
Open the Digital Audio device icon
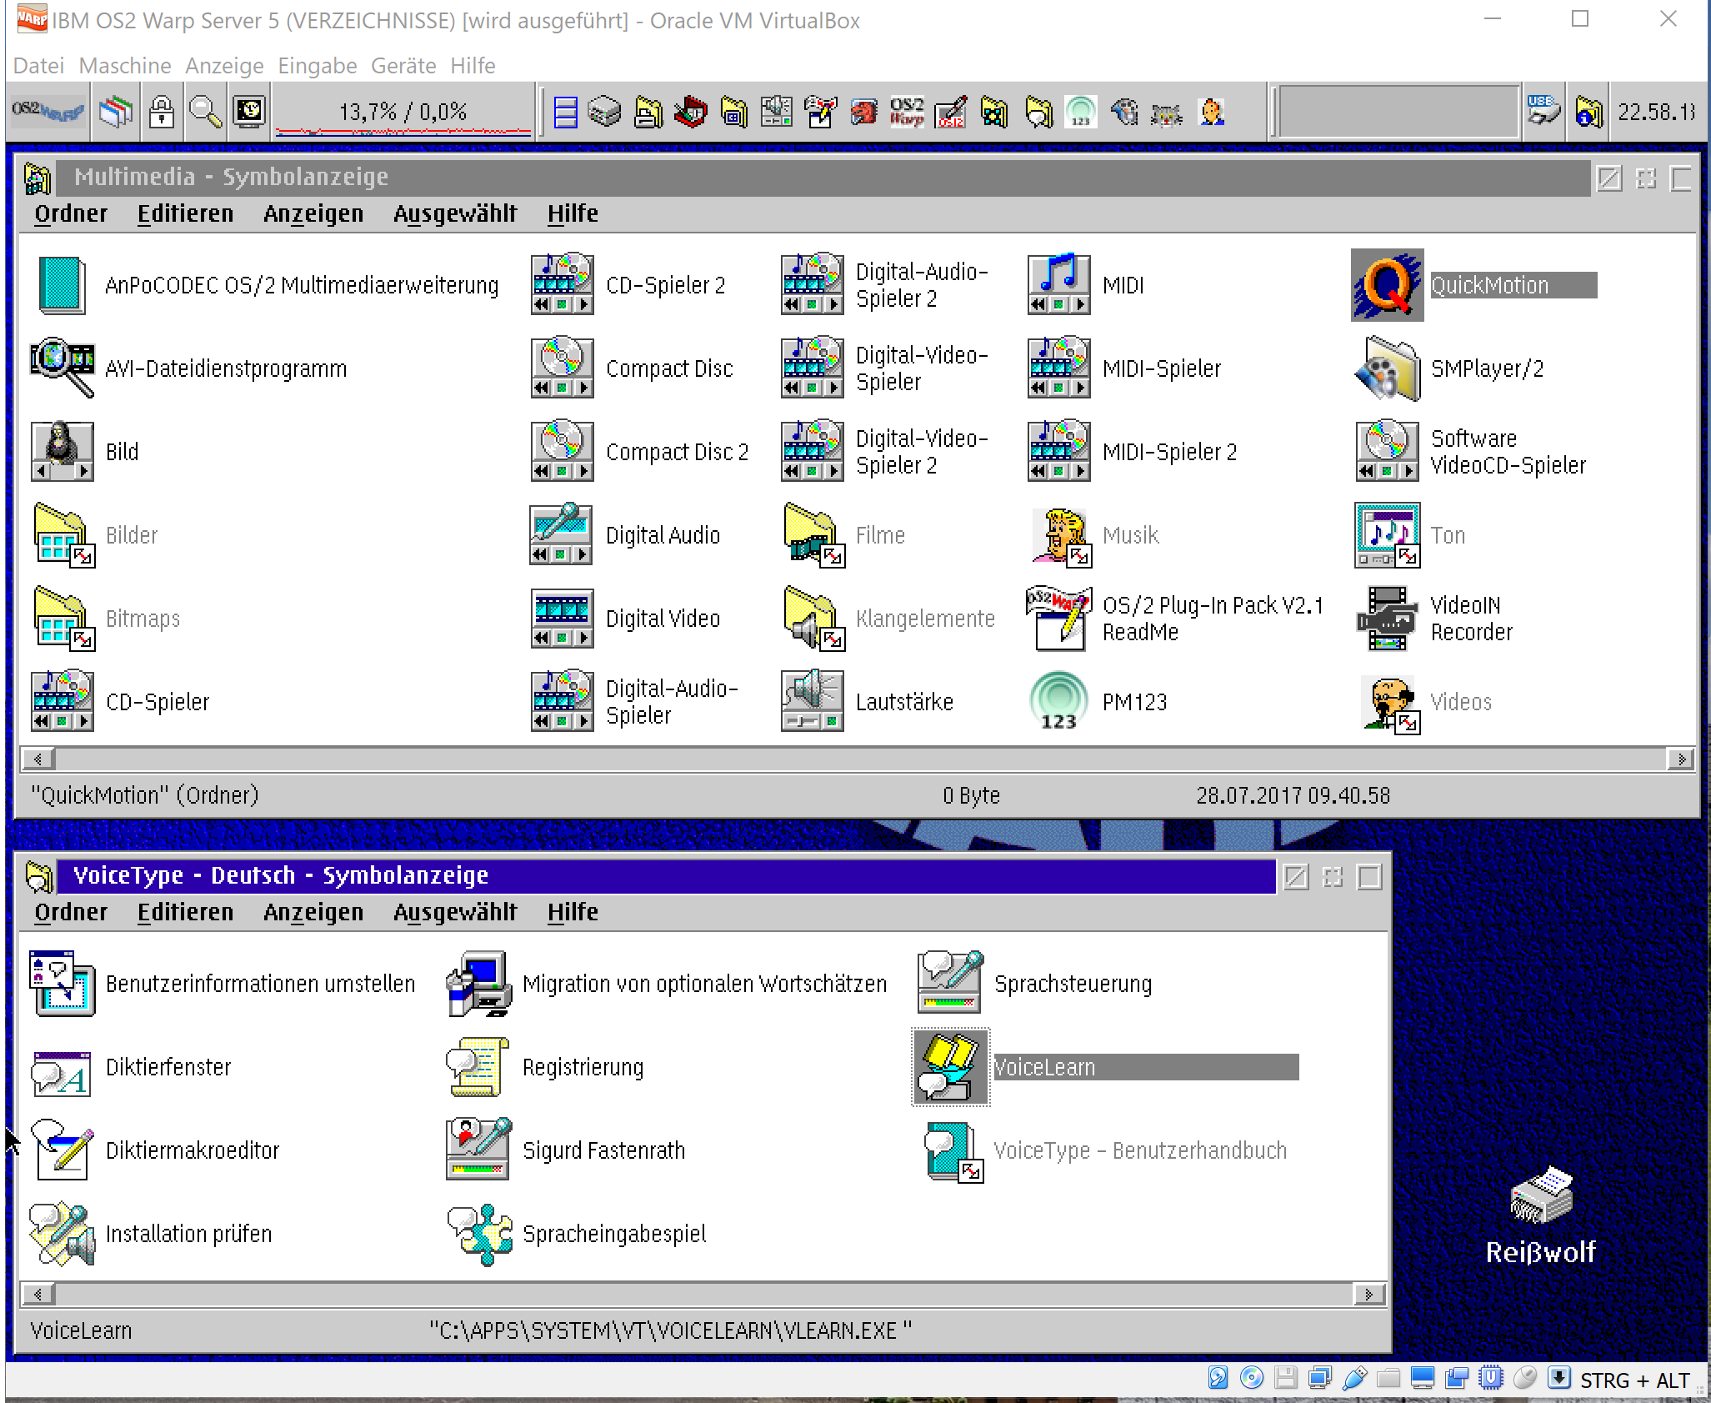[562, 535]
